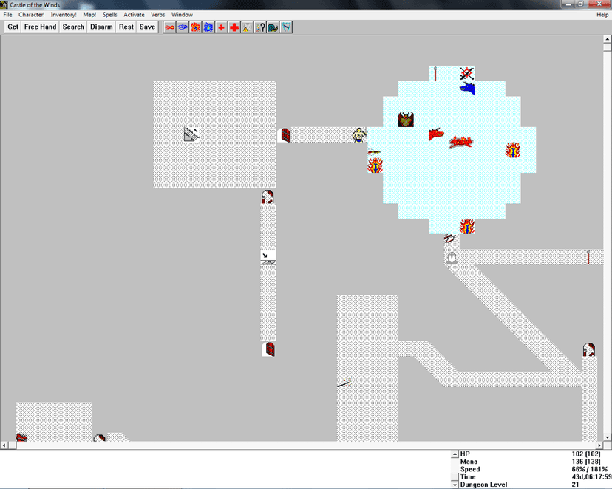Click the player character at the corridor end

point(359,135)
